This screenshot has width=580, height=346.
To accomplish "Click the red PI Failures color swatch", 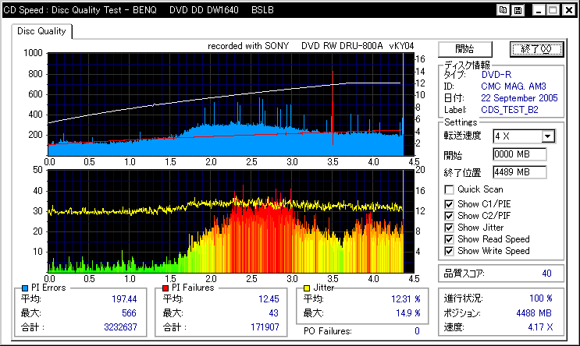I will (x=165, y=288).
